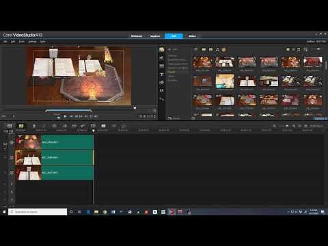Open the Tools menu

(x=22, y=42)
